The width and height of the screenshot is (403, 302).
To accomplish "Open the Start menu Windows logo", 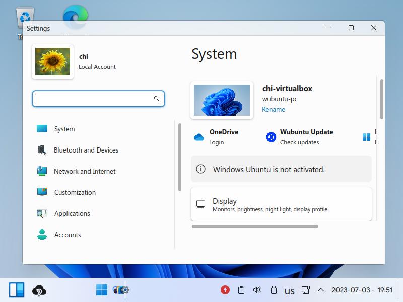I will tap(102, 290).
